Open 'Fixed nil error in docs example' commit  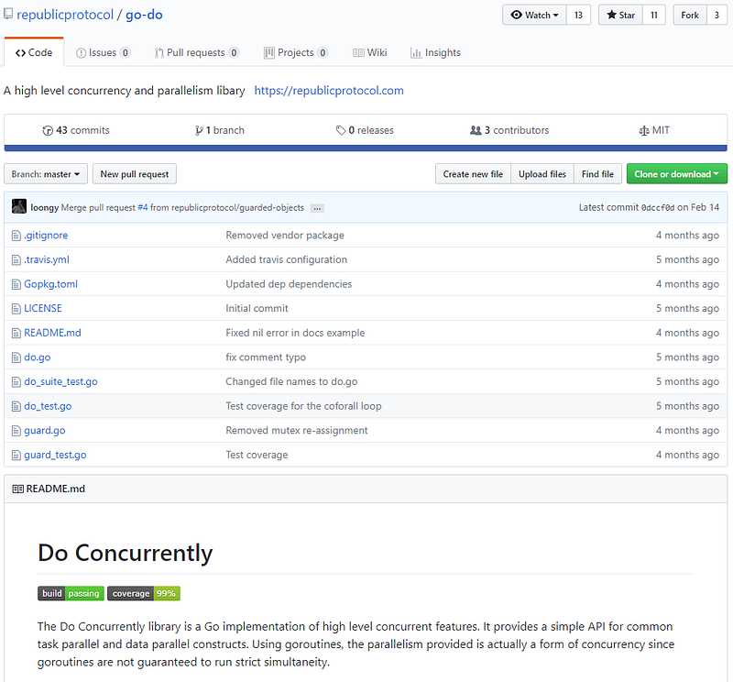(x=295, y=333)
